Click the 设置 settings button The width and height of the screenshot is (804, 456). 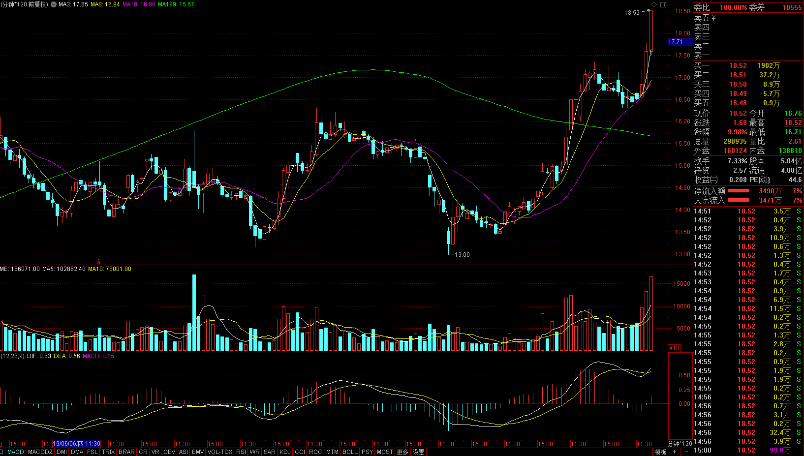click(x=418, y=452)
